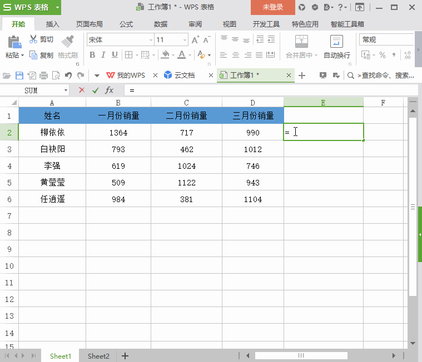Click the print preview icon
This screenshot has width=422, height=362.
[56, 76]
